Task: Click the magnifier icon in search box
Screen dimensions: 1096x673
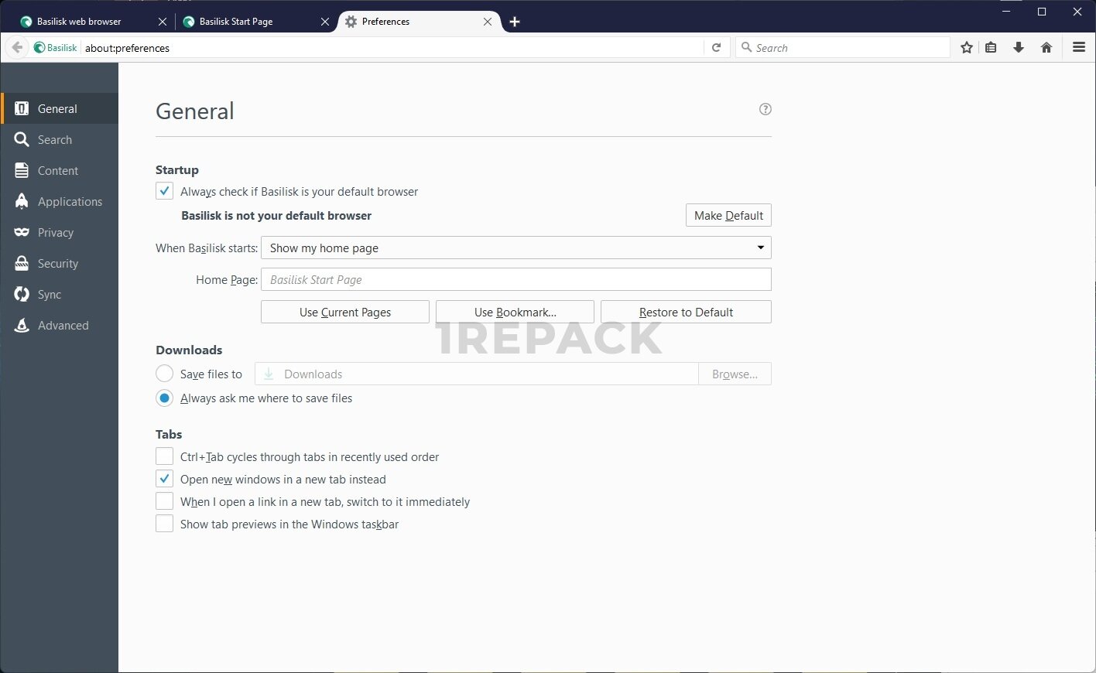Action: [746, 48]
